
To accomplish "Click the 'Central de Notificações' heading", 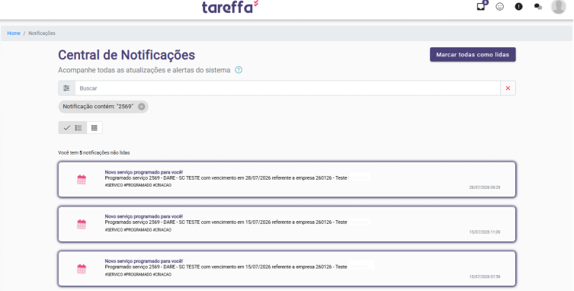I will click(x=127, y=55).
